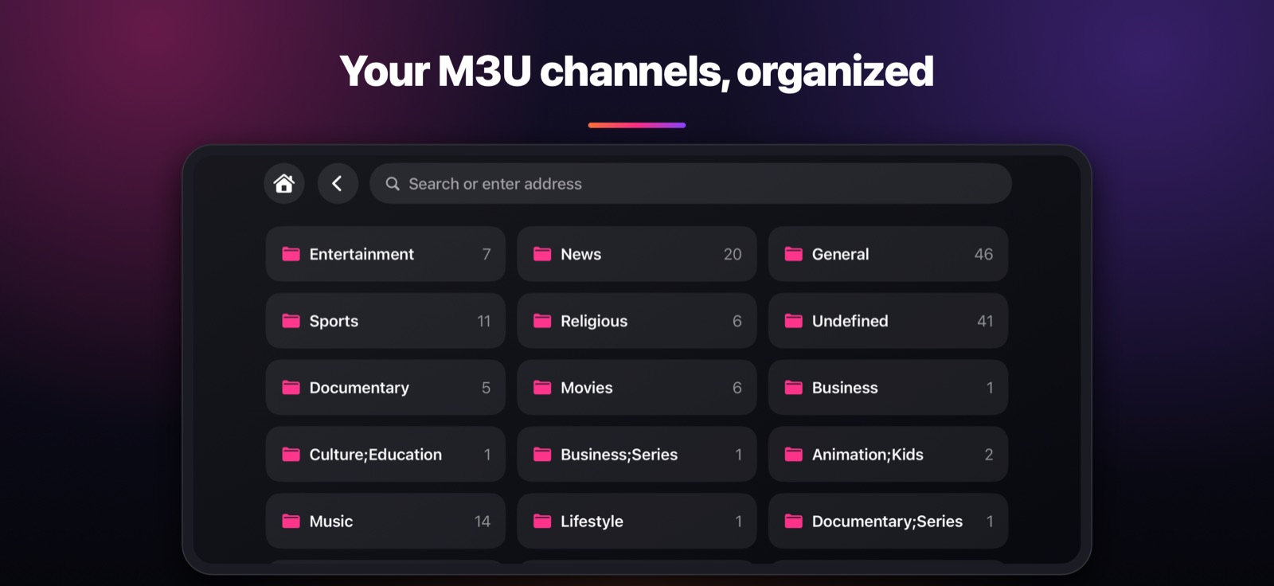Click the Lifestyle folder icon

(542, 522)
